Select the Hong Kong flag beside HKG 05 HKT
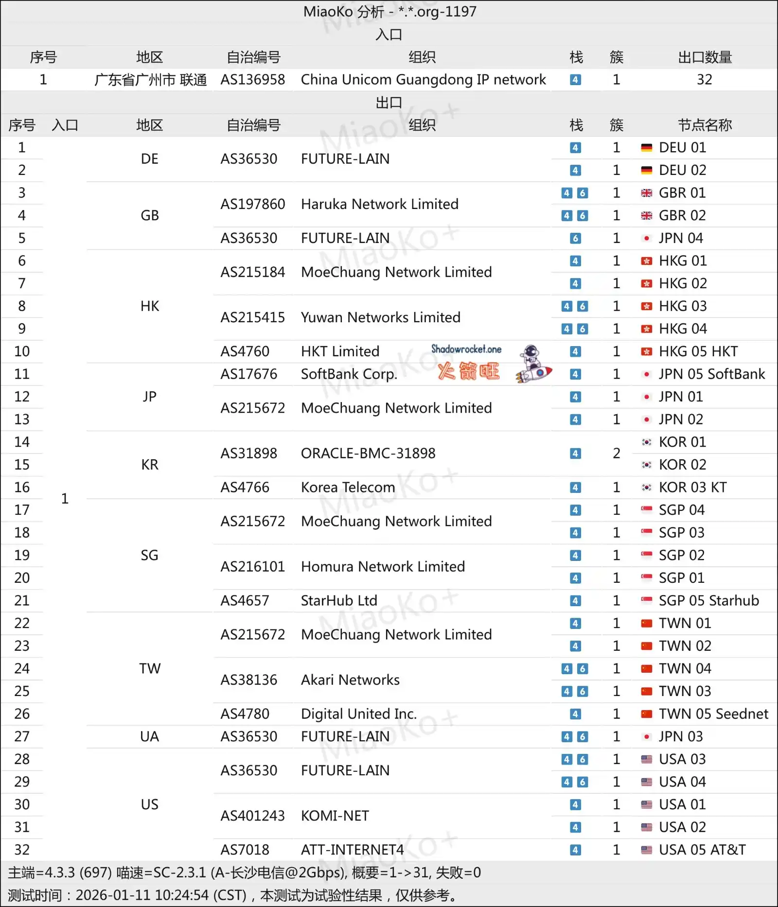This screenshot has width=778, height=907. (x=647, y=351)
